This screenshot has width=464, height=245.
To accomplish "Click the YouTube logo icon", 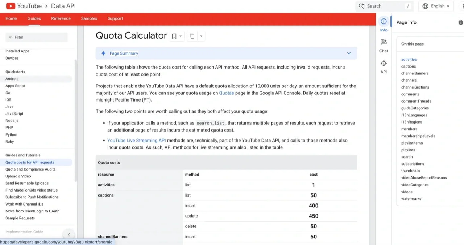I will pyautogui.click(x=11, y=6).
